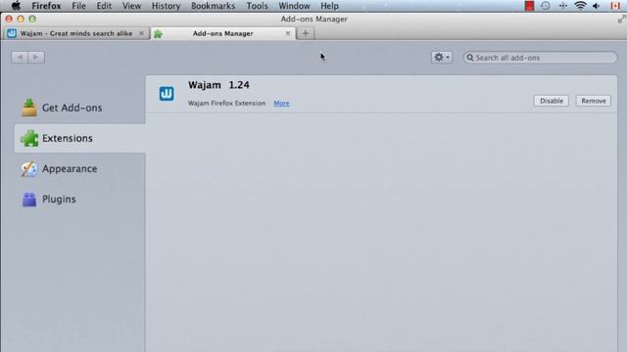Click the Wajam Firefox Extension description
The width and height of the screenshot is (627, 352).
pos(226,104)
